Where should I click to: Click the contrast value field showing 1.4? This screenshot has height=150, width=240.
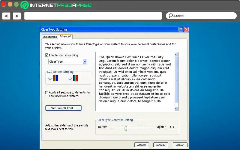(172, 127)
